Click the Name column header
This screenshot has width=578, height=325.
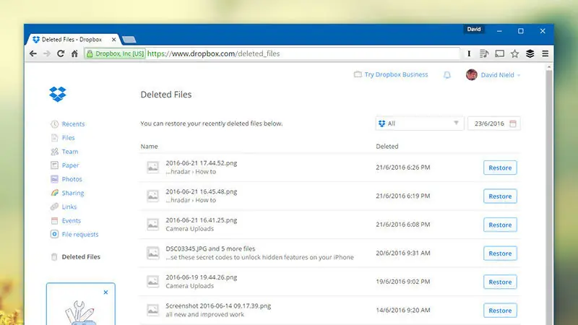pos(149,147)
